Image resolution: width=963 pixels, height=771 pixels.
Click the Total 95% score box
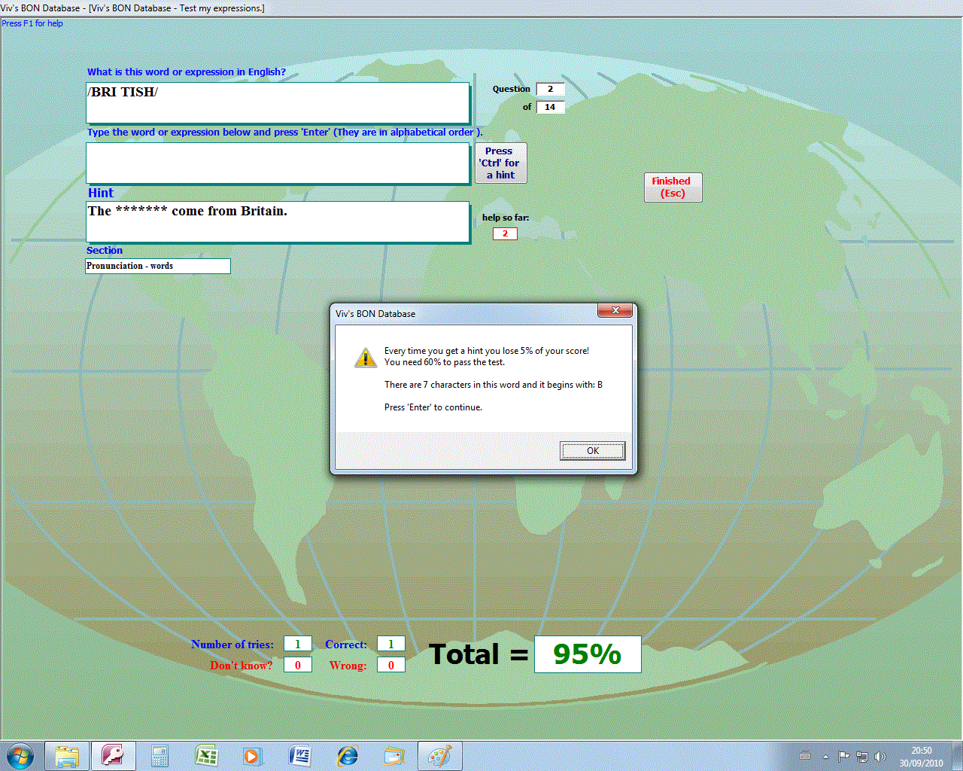click(x=587, y=654)
